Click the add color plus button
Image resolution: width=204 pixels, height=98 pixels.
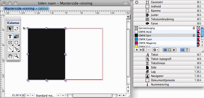[137, 50]
